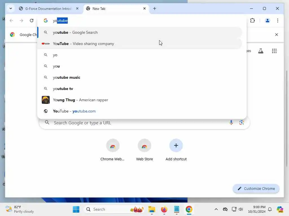289x216 pixels.
Task: Select 'youtube - Google Search' suggestion
Action: click(140, 33)
